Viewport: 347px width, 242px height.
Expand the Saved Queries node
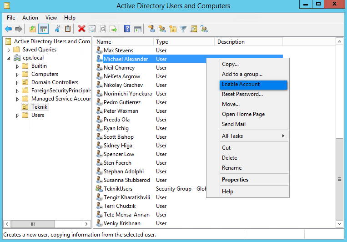[x=9, y=50]
